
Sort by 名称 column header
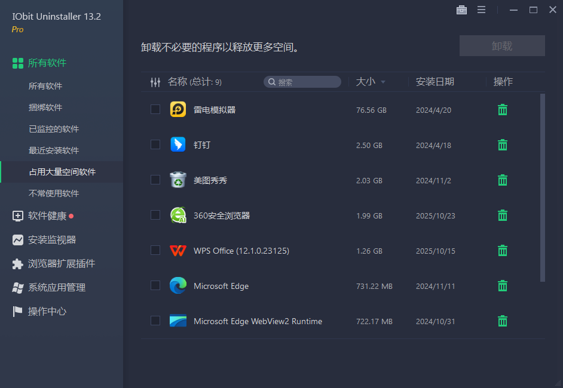click(178, 82)
